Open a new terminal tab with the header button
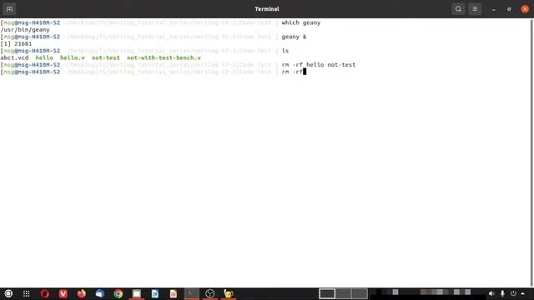The width and height of the screenshot is (534, 300). [9, 9]
